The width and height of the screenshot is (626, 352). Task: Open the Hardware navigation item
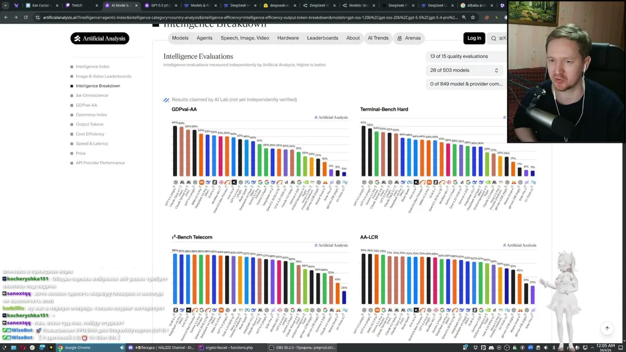point(288,38)
